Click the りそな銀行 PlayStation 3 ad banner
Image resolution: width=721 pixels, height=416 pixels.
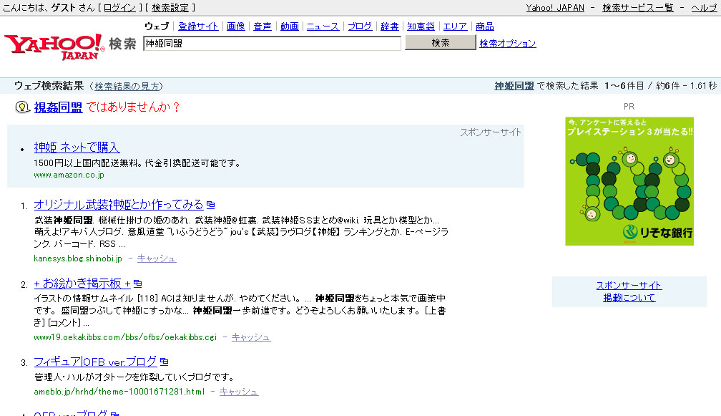point(629,181)
